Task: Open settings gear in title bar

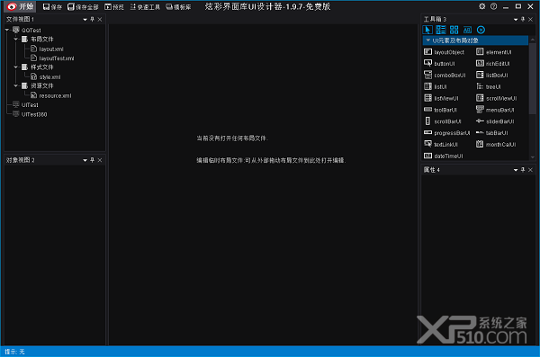Action: click(481, 6)
